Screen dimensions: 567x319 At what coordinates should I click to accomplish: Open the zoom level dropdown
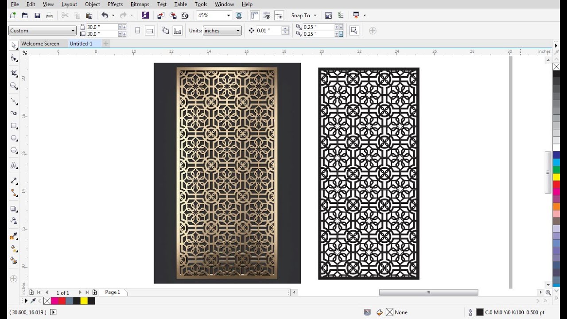coord(229,16)
